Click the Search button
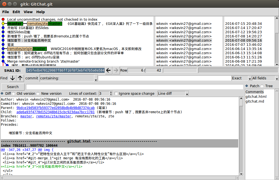Screen dimensions: 279x180 13,87
